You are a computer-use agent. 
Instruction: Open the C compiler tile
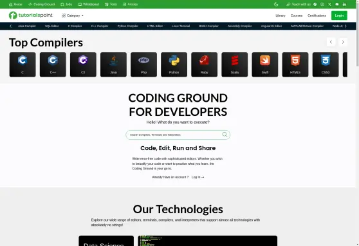click(x=23, y=64)
